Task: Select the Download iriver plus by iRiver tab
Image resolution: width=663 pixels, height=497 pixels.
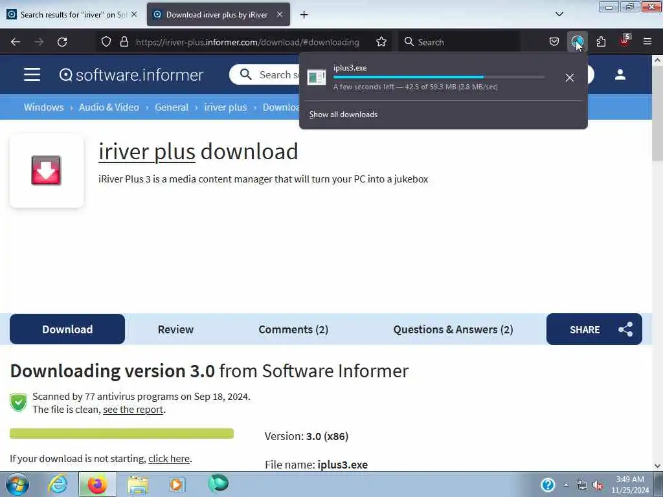Action: coord(217,15)
